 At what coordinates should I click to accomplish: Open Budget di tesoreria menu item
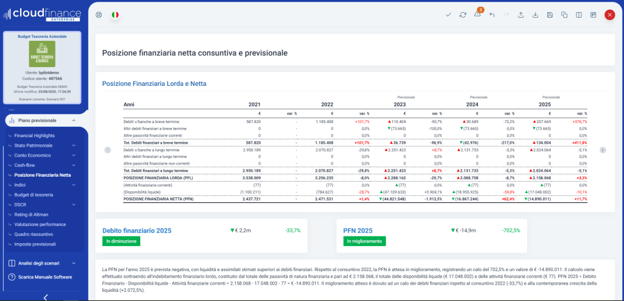(34, 195)
